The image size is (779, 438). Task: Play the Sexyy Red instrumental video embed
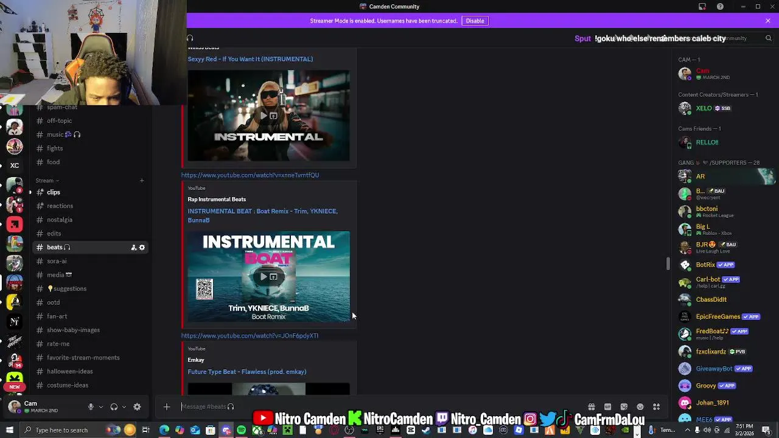tap(264, 116)
